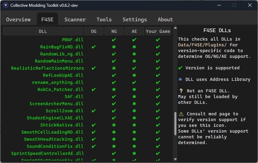Select SoundConditionFix.dll entry
This screenshot has height=163, width=258.
tap(55, 146)
